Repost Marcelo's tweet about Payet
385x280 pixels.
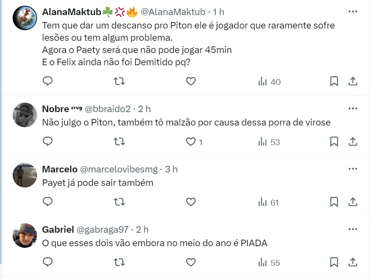119,202
